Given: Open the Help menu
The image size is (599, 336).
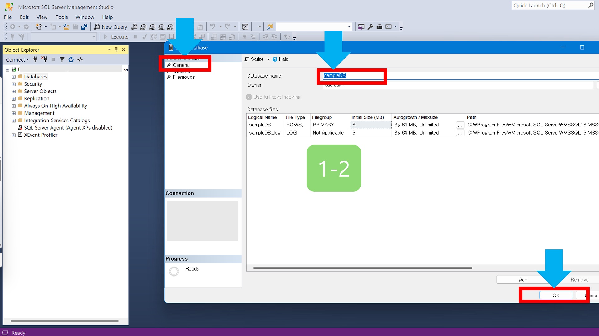Looking at the screenshot, I should point(107,17).
